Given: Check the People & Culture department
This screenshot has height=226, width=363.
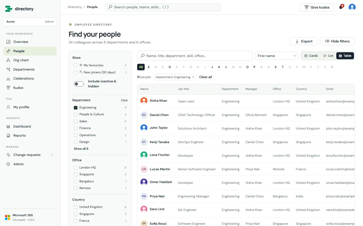Looking at the screenshot, I should 76,115.
